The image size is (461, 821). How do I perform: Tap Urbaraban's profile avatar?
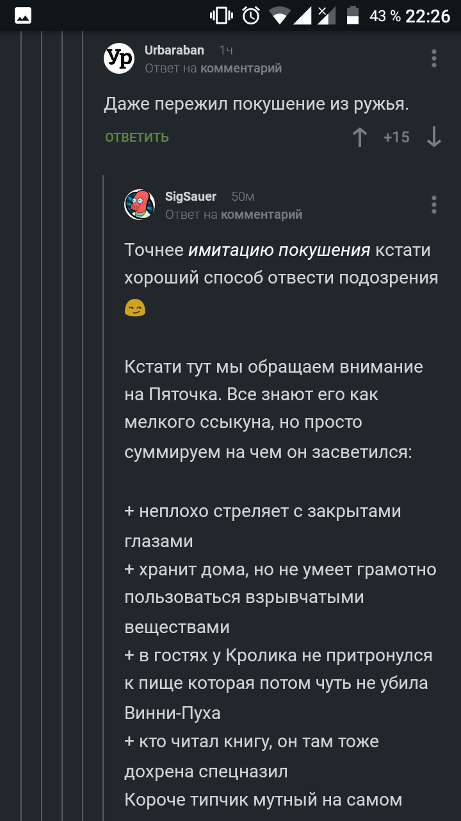pos(119,58)
